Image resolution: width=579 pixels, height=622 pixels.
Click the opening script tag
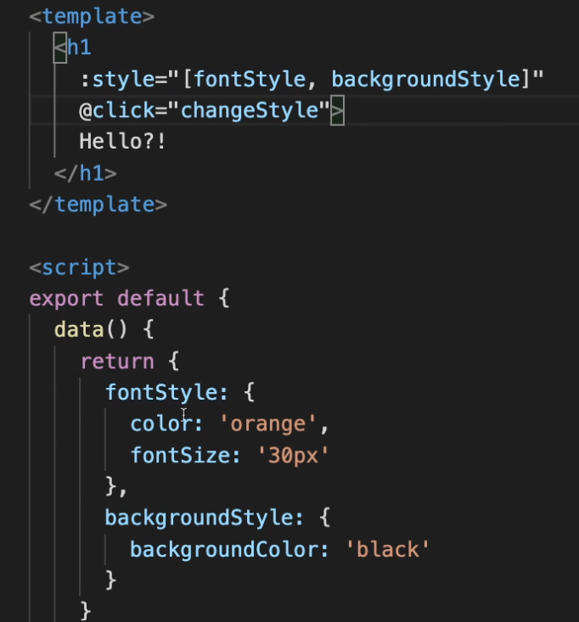[79, 268]
